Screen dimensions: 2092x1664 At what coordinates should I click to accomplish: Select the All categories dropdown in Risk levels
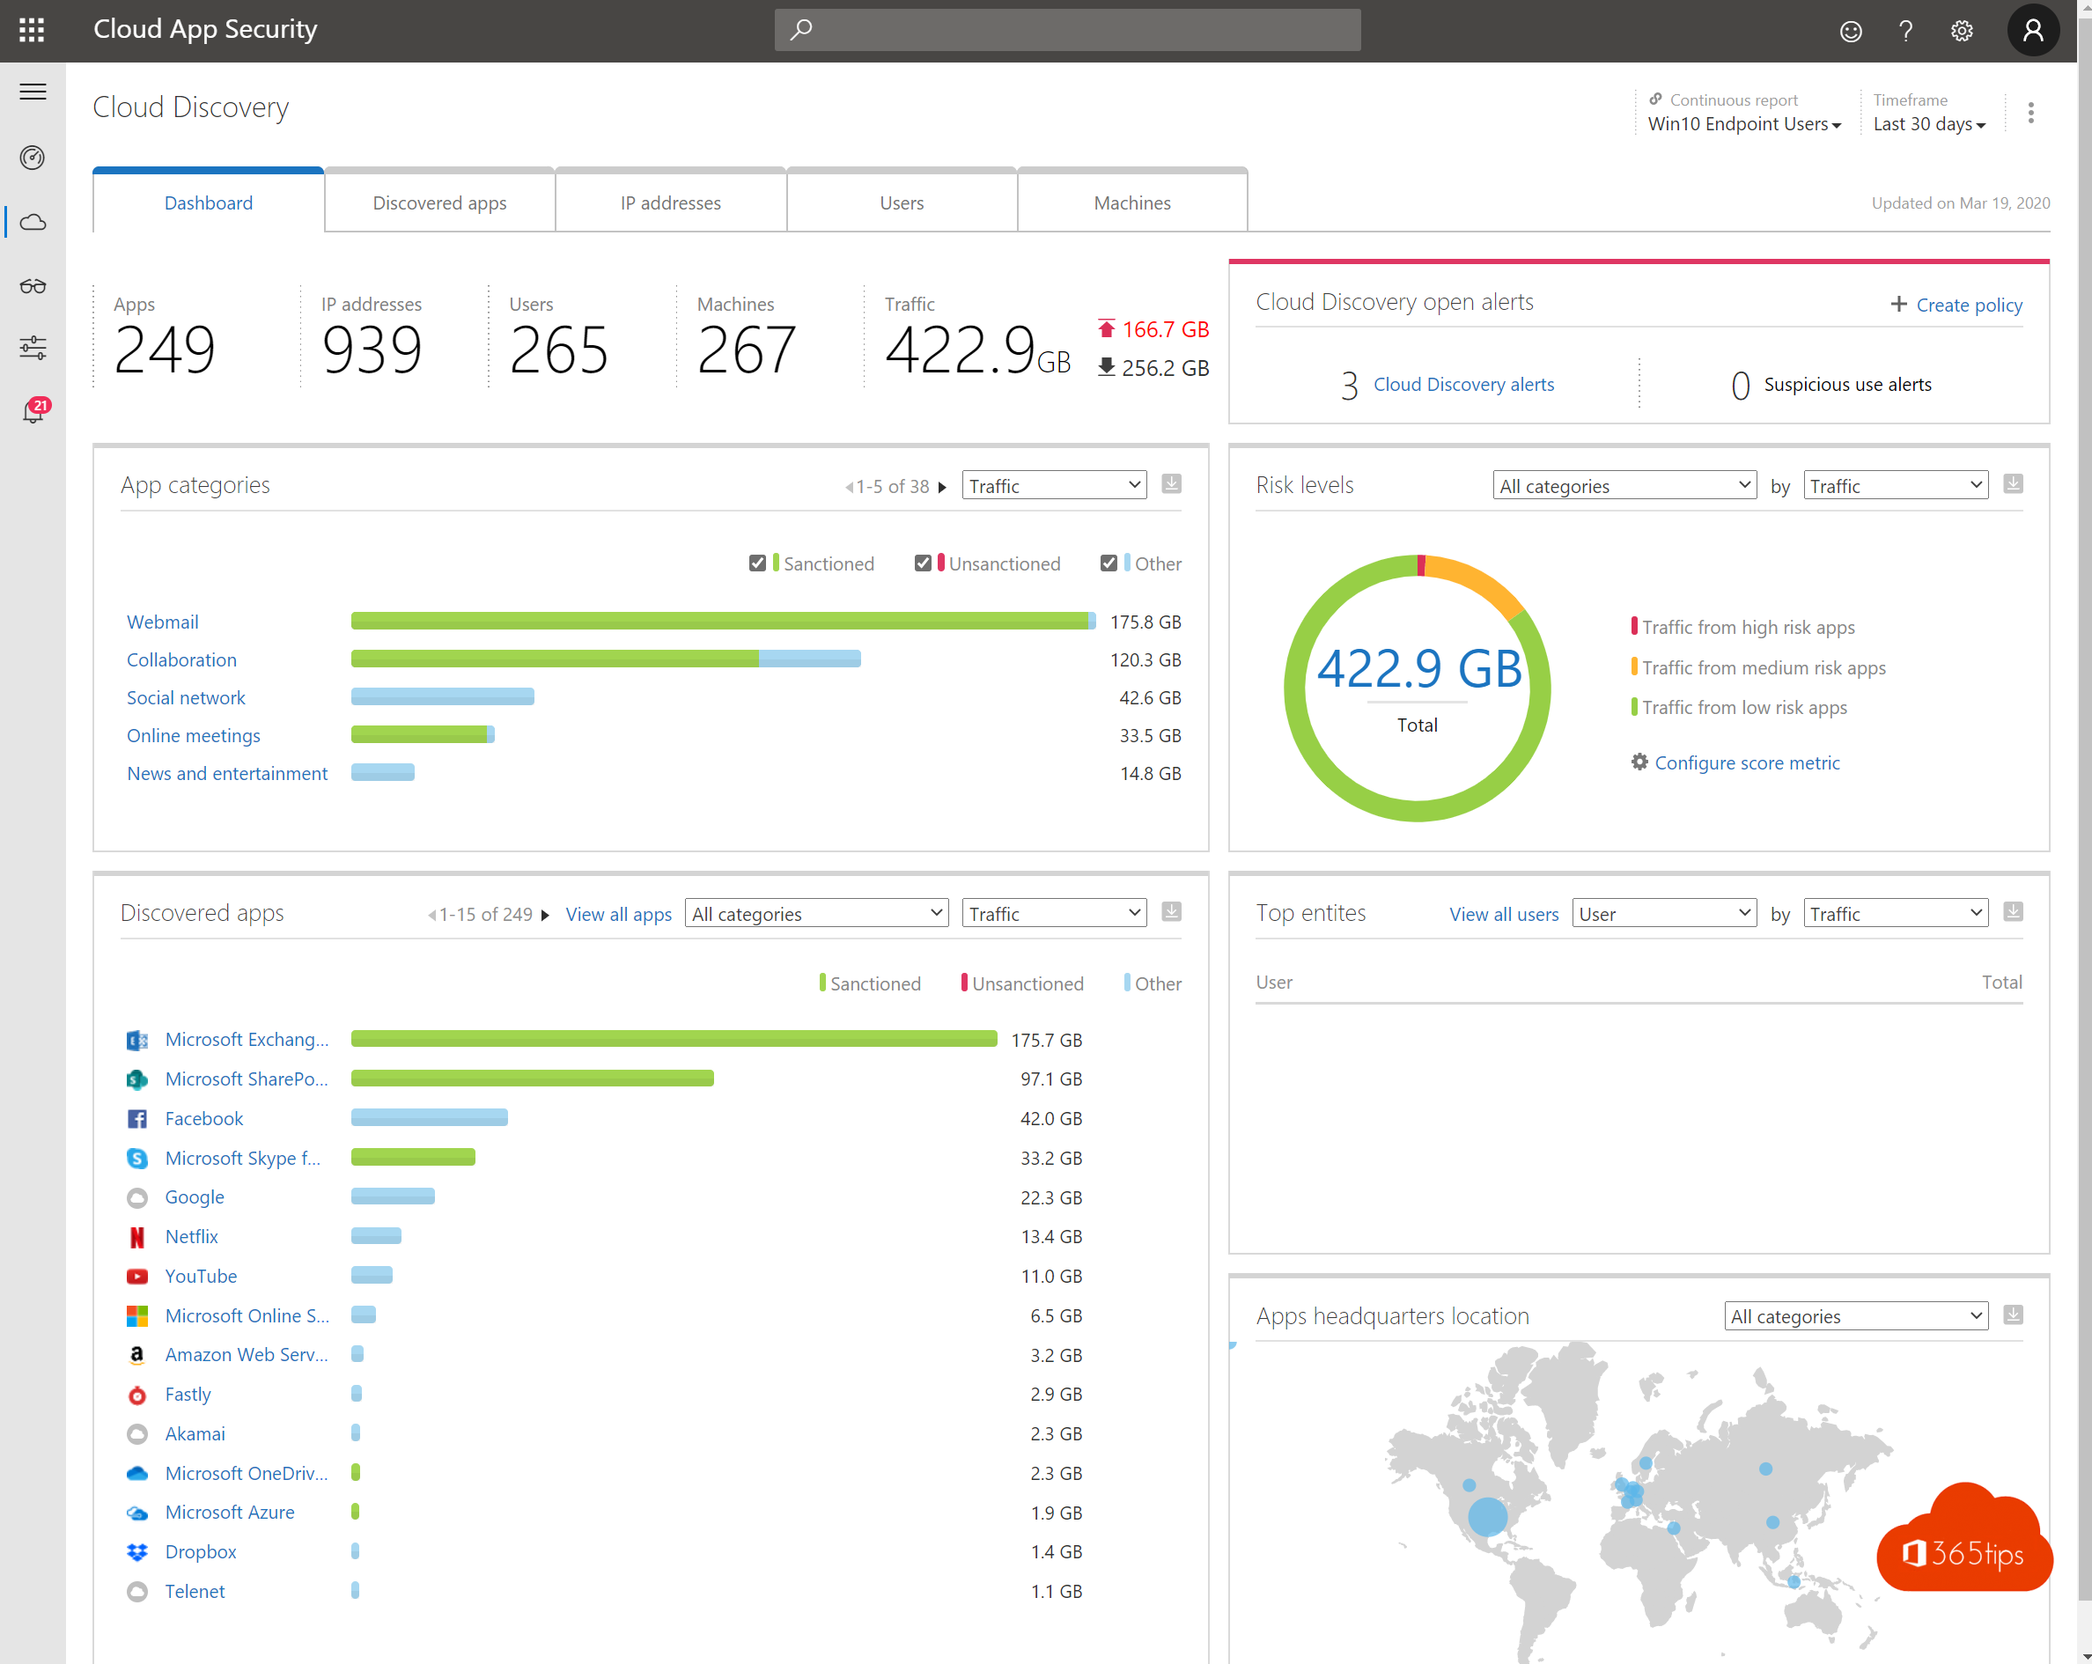(x=1611, y=486)
